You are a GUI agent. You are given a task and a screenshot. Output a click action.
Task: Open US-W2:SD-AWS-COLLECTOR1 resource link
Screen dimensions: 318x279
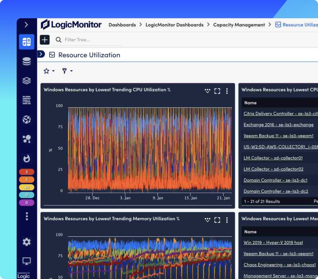pyautogui.click(x=281, y=147)
